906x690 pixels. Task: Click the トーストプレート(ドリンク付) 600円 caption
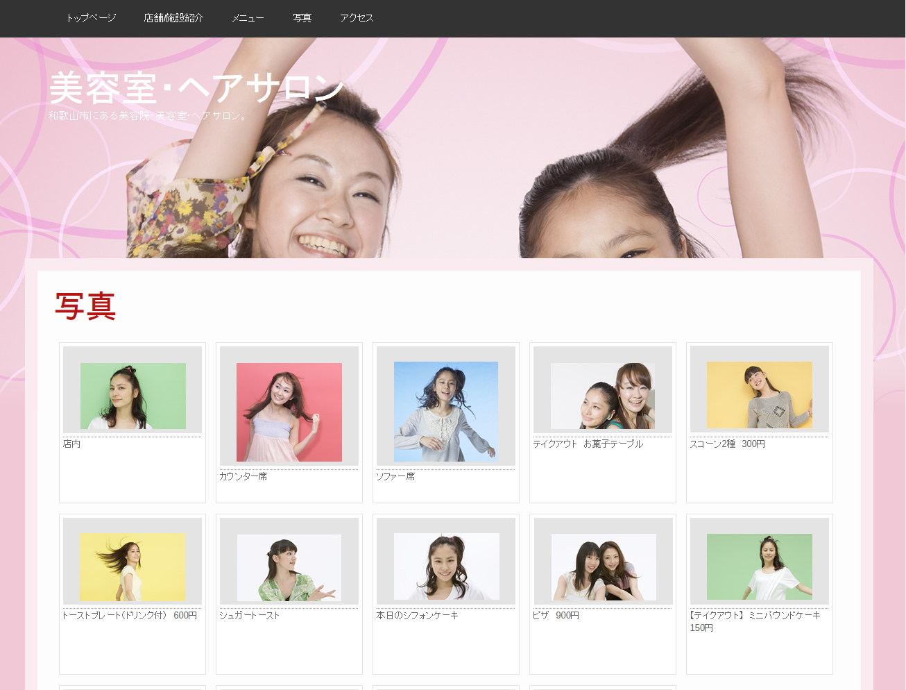[x=130, y=615]
